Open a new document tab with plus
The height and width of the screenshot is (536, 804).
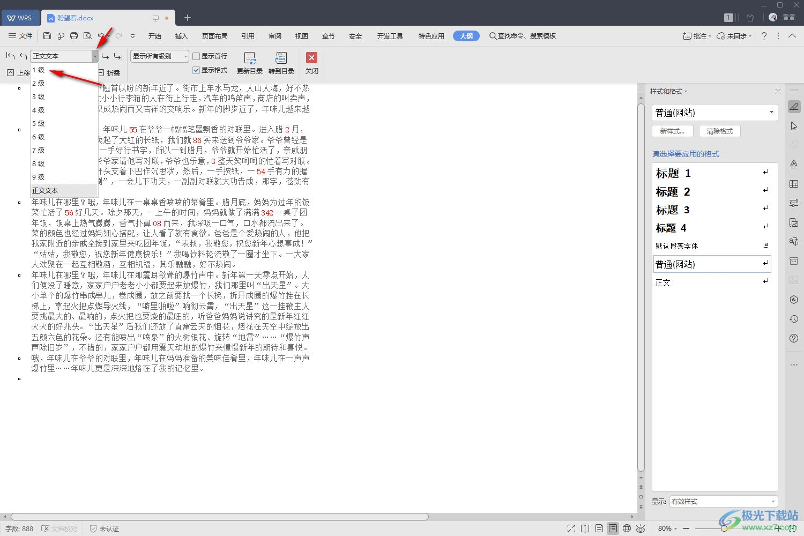[188, 18]
